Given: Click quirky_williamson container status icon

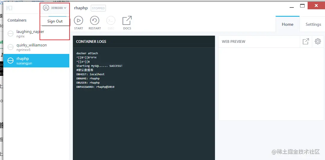Looking at the screenshot, I should coord(10,47).
